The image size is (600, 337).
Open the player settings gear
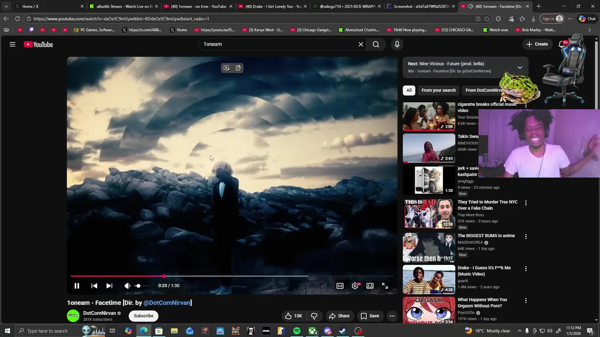355,286
